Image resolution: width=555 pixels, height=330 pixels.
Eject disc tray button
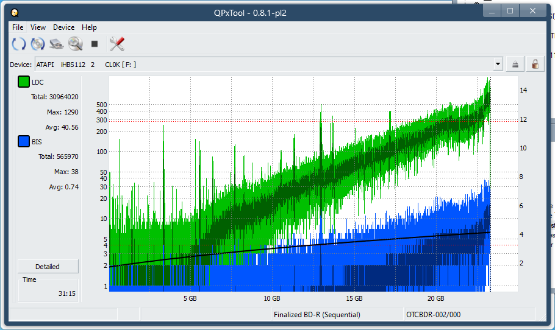pyautogui.click(x=515, y=65)
